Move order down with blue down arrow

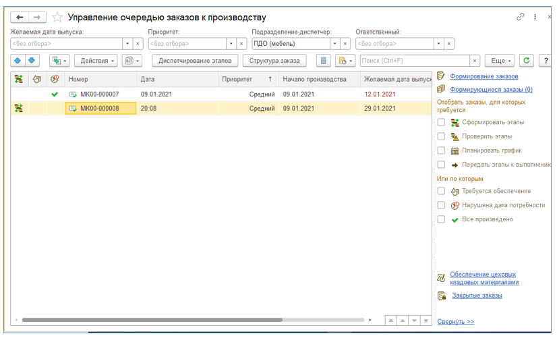[x=31, y=61]
